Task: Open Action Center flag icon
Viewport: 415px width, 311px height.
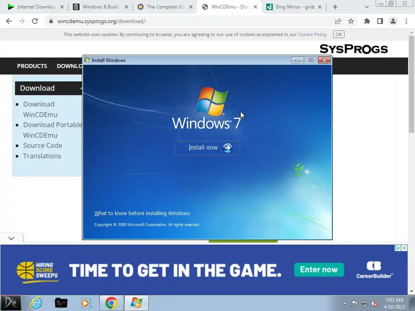Action: 354,303
